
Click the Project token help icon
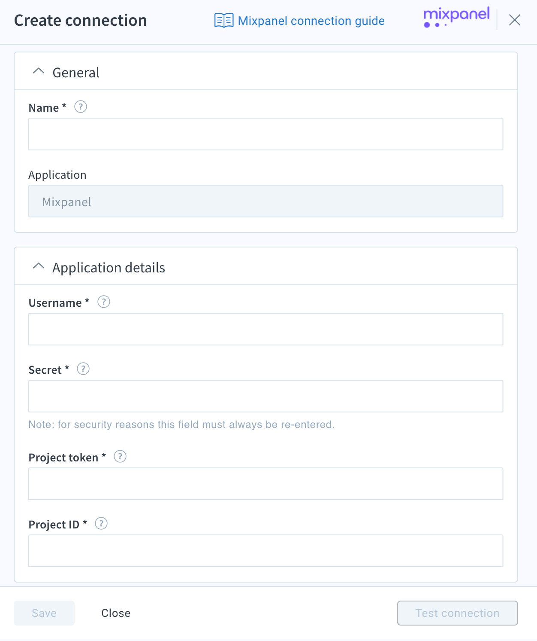(x=120, y=456)
